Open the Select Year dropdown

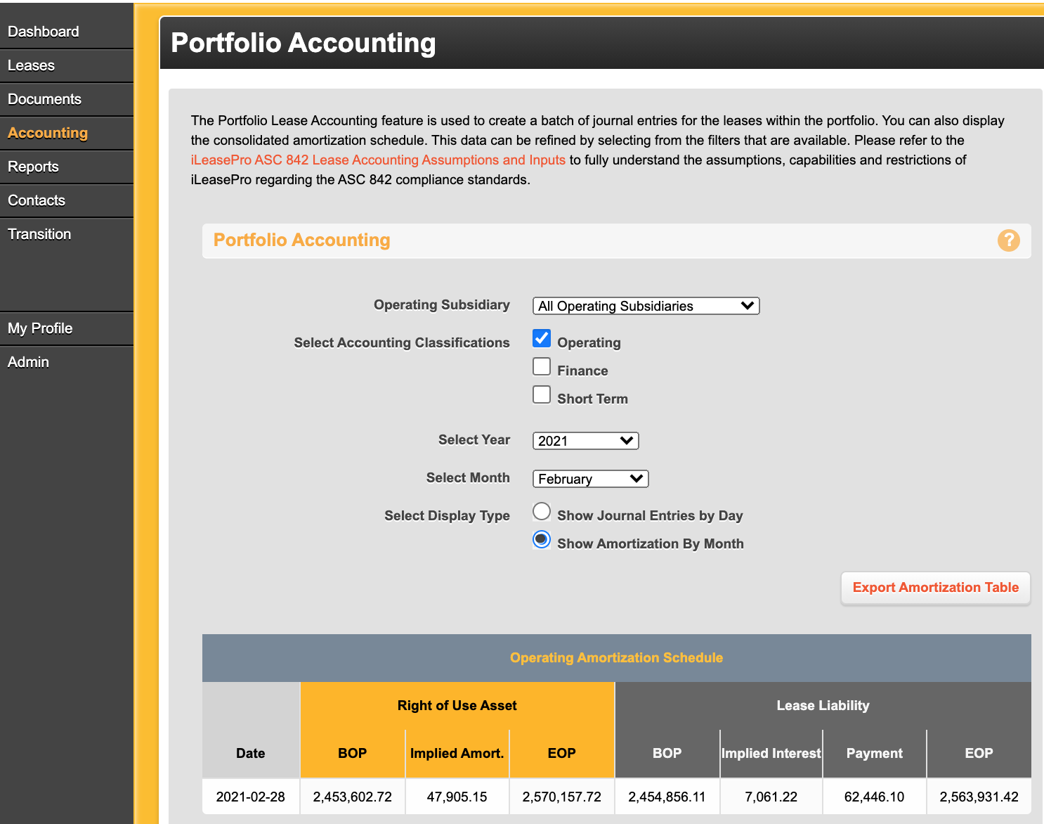585,441
